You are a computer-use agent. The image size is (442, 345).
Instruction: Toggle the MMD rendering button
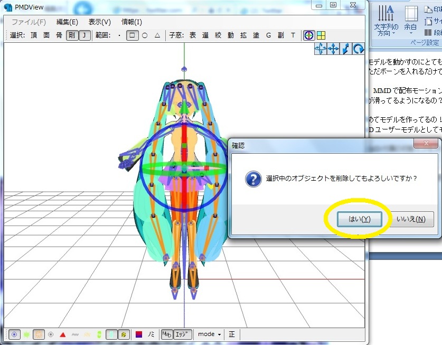pos(166,334)
